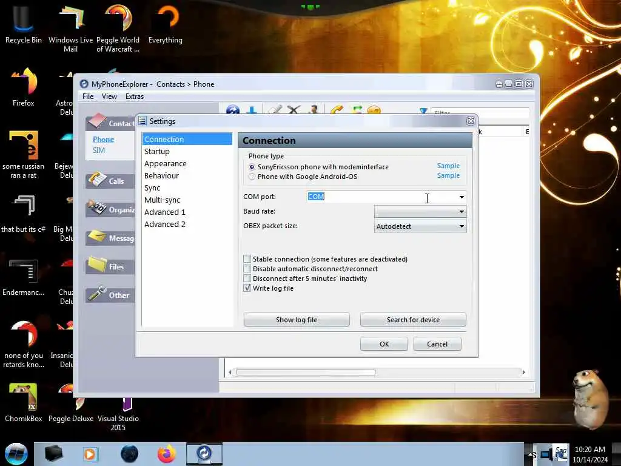Launch media player from taskbar
This screenshot has height=466, width=621.
click(90, 454)
